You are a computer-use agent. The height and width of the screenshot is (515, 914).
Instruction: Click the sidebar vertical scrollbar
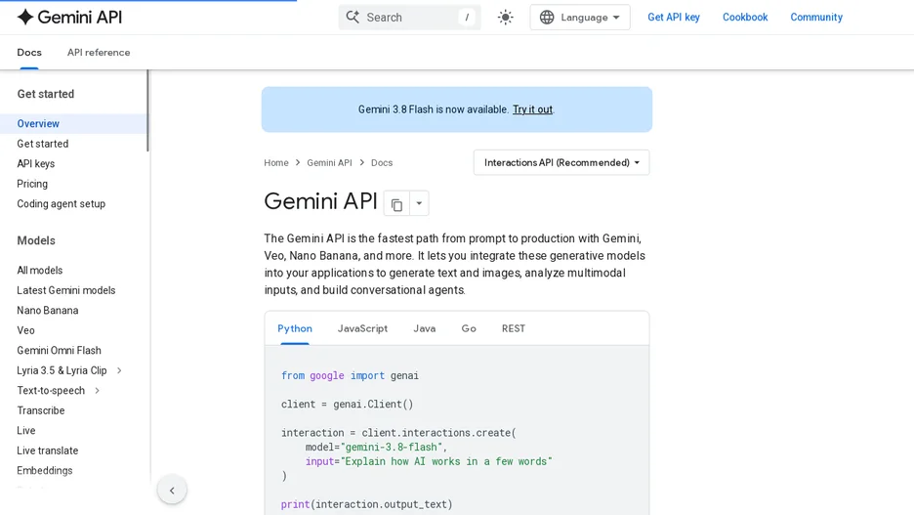click(148, 110)
